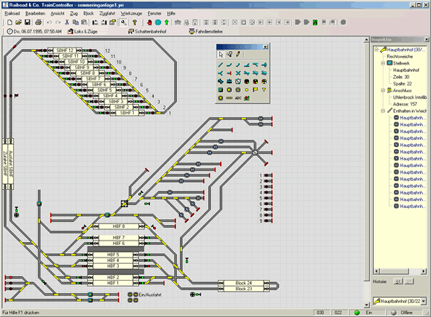The height and width of the screenshot is (317, 431).
Task: Collapse the Stellwerk tree node
Action: click(383, 63)
